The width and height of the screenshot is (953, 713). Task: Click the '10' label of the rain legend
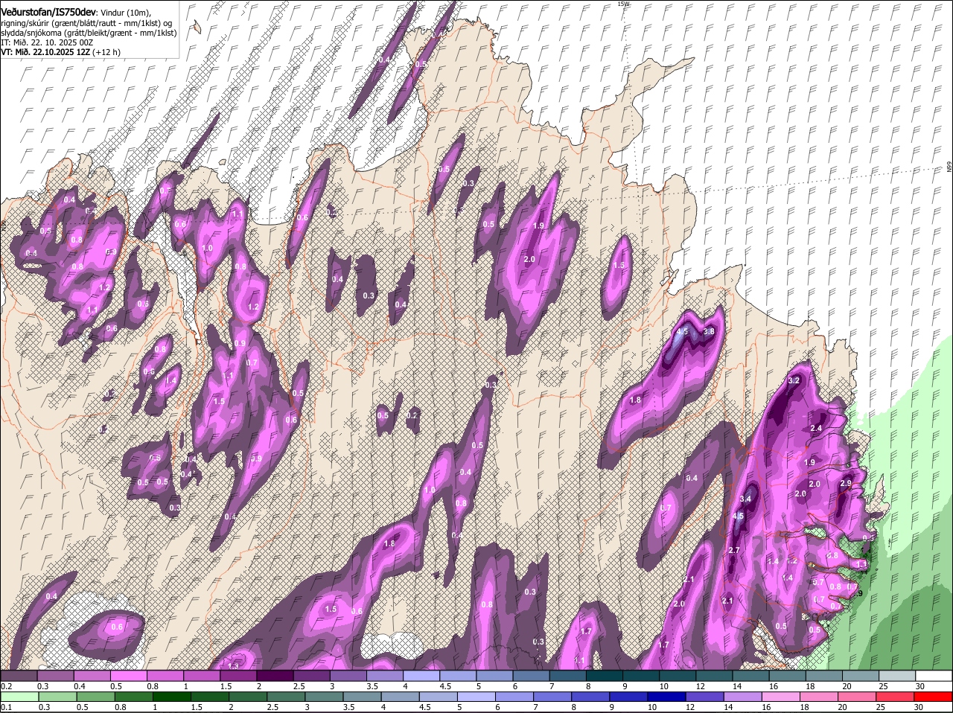click(652, 707)
